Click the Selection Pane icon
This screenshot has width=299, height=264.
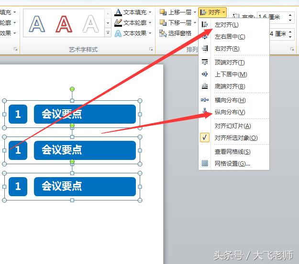[x=163, y=33]
